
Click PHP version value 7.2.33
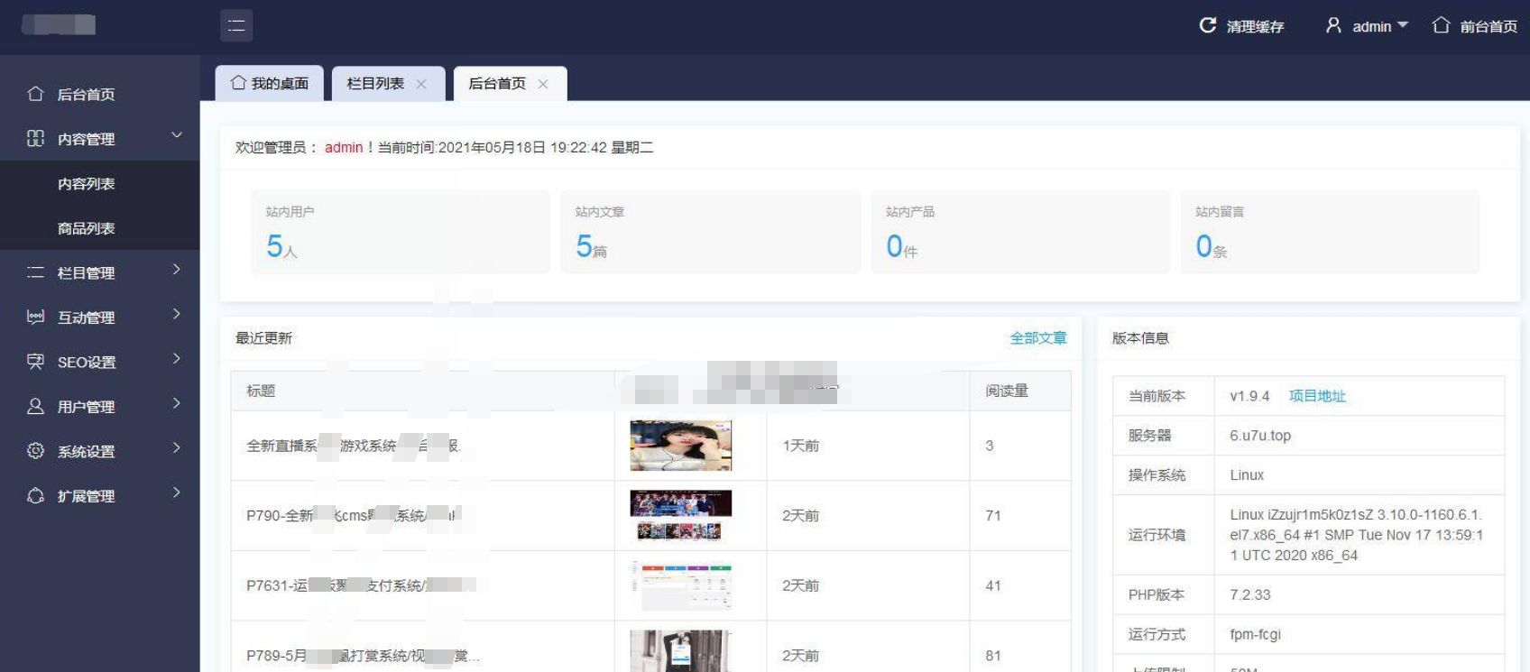[x=1250, y=595]
